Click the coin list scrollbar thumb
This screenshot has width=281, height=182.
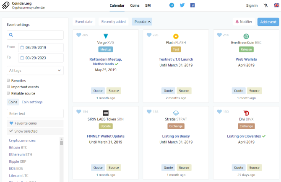[62, 143]
